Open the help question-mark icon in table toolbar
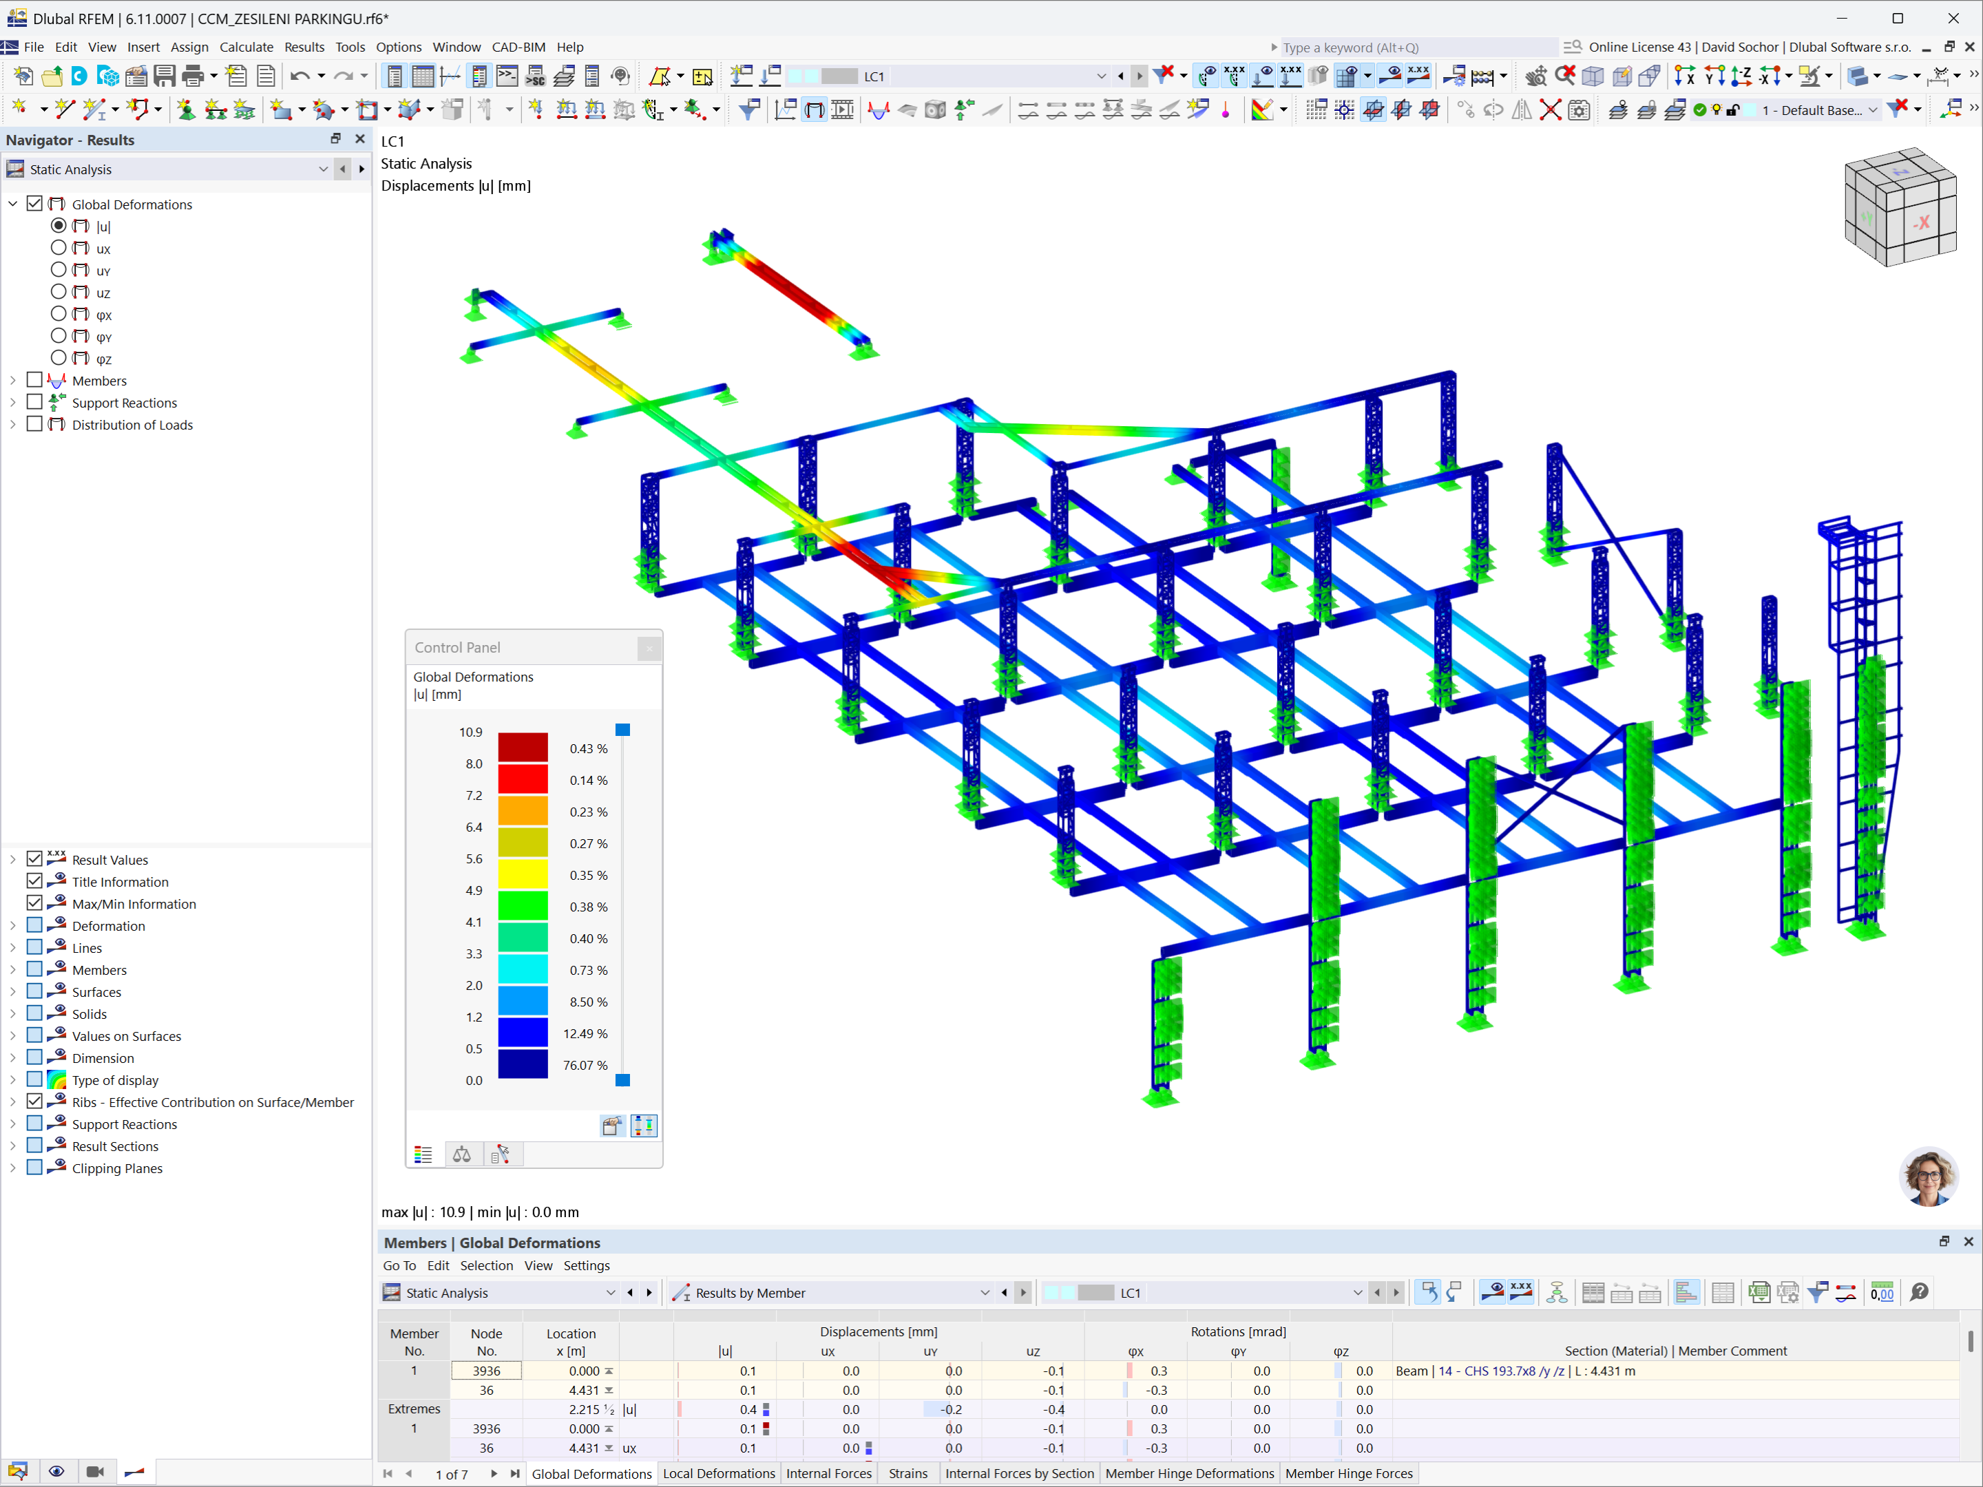1983x1487 pixels. click(1920, 1291)
